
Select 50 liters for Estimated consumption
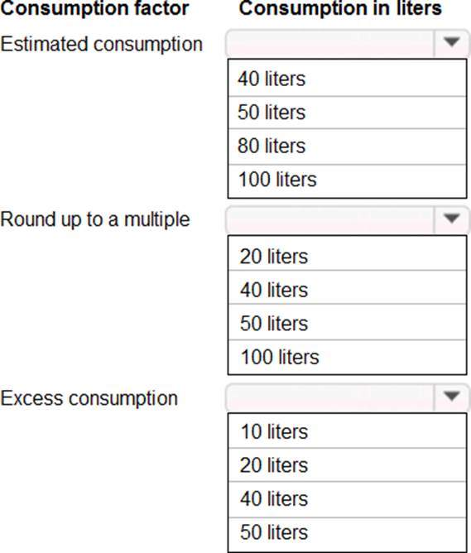(348, 112)
